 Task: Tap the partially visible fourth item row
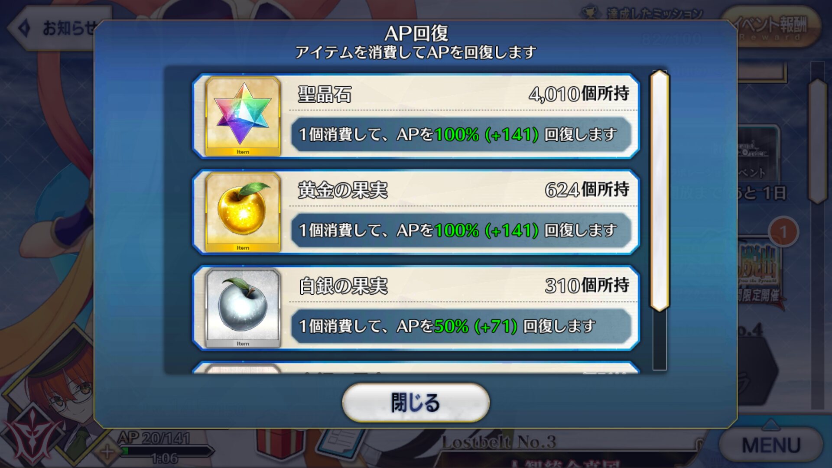click(x=416, y=367)
